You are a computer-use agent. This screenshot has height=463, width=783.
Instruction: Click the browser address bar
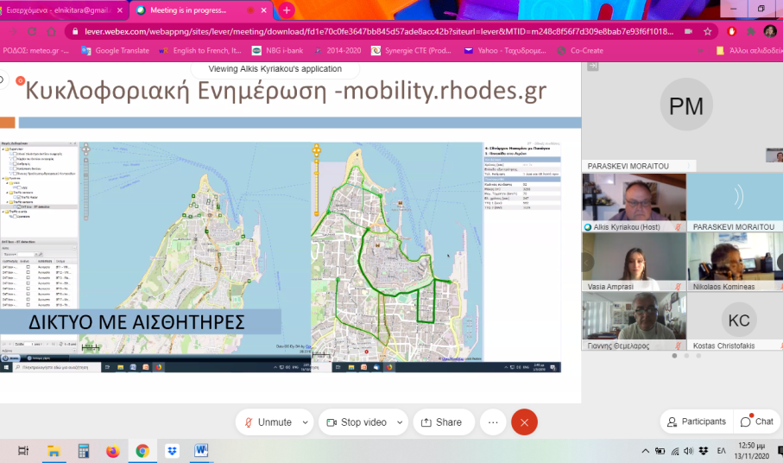(x=380, y=31)
